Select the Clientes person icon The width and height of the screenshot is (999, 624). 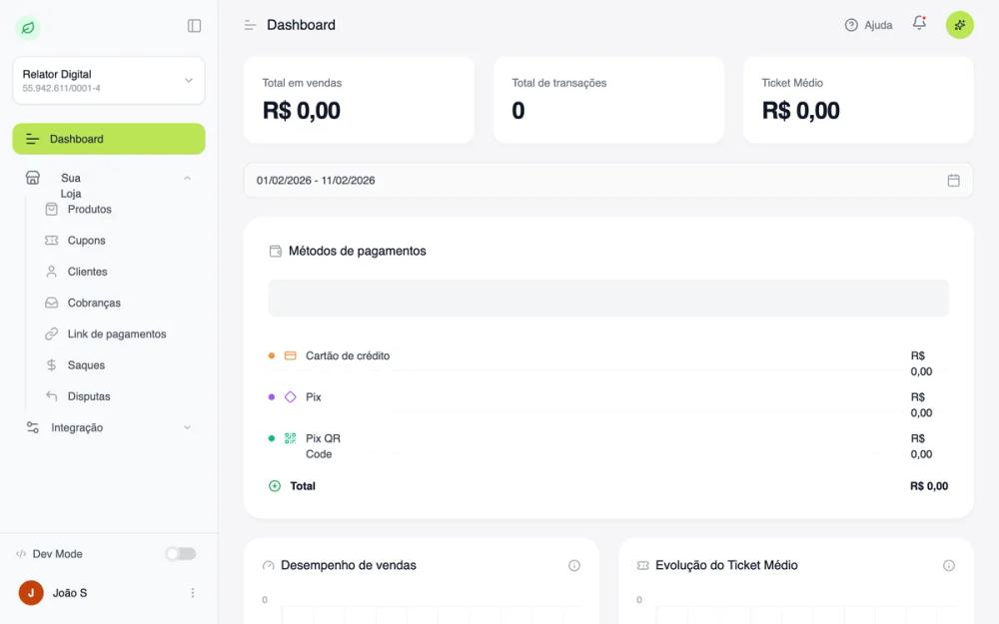pos(52,271)
